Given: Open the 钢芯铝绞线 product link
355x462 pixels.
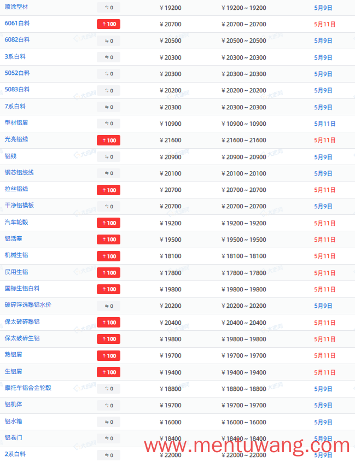Looking at the screenshot, I should tap(19, 173).
